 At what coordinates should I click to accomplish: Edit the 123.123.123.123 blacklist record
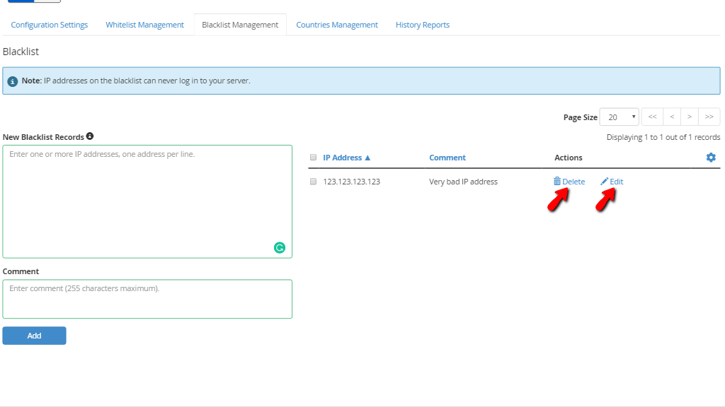pos(612,182)
